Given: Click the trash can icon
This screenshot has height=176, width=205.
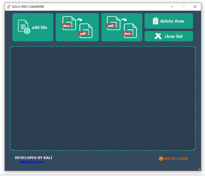Looking at the screenshot, I should point(155,21).
